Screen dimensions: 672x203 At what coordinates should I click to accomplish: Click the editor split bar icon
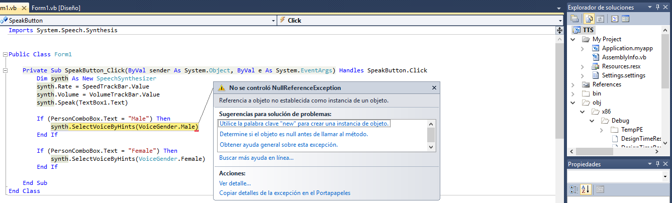559,31
